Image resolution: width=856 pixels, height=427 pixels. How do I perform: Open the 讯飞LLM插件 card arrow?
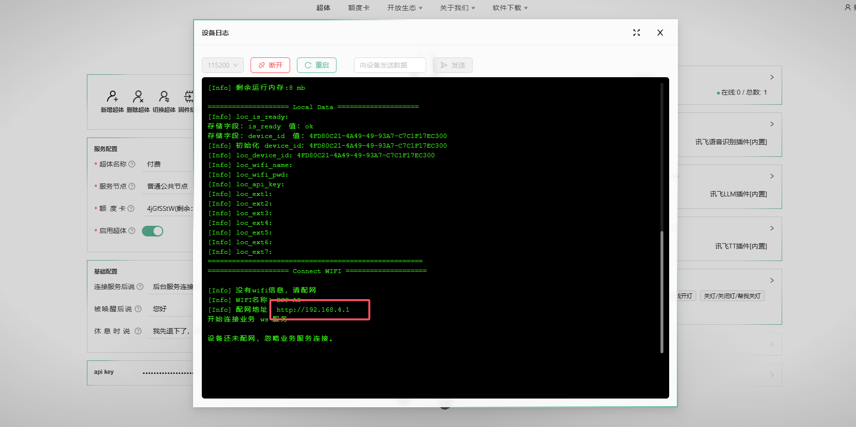(772, 176)
